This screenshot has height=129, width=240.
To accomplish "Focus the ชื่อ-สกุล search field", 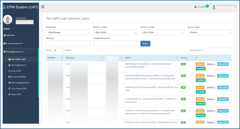I will (x=68, y=44).
